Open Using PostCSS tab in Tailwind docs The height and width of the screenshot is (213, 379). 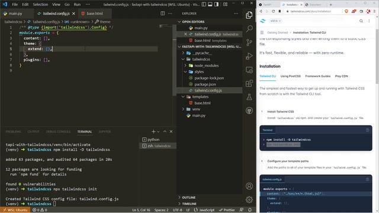[x=290, y=76]
